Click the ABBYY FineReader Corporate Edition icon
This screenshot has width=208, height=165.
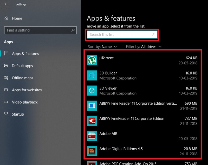point(92,121)
